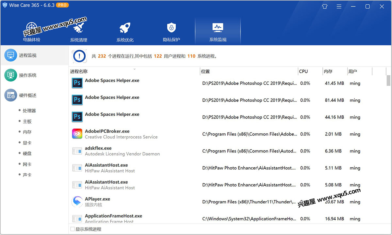Click the 122 user processes count

coord(158,56)
